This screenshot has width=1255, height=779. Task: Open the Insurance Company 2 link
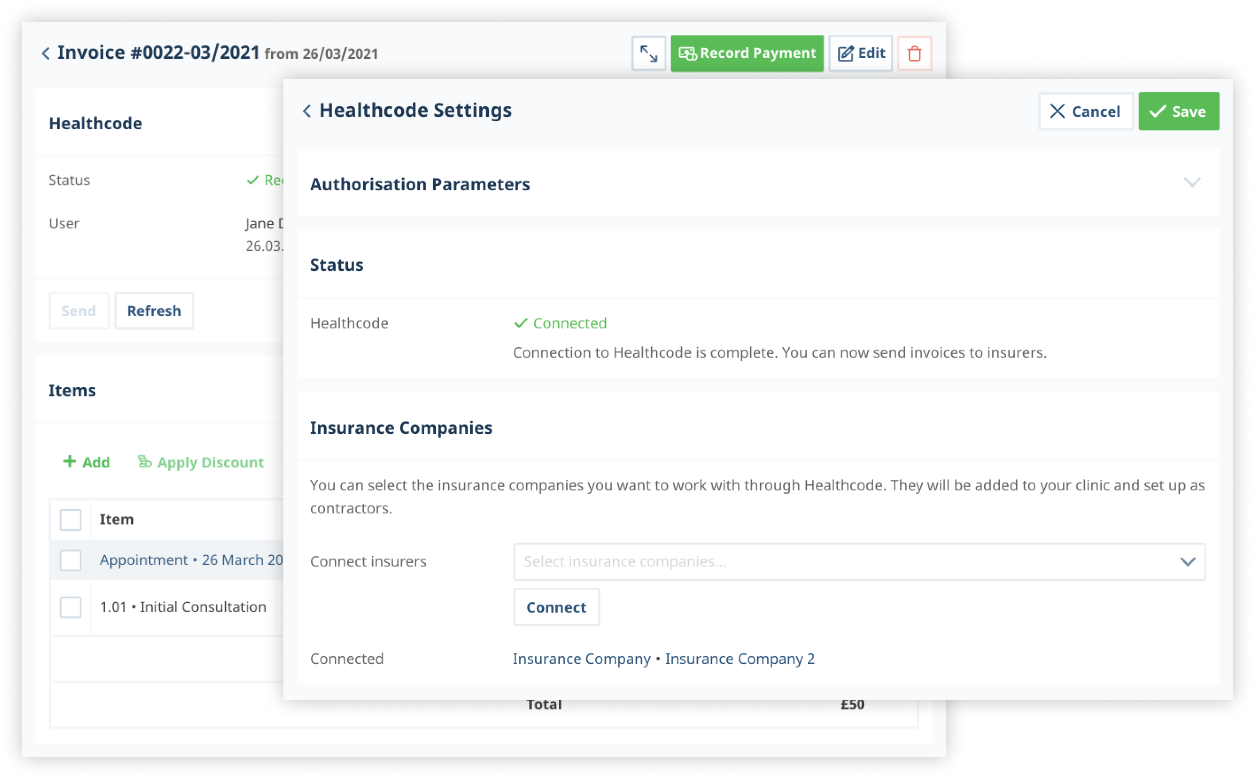click(x=740, y=659)
